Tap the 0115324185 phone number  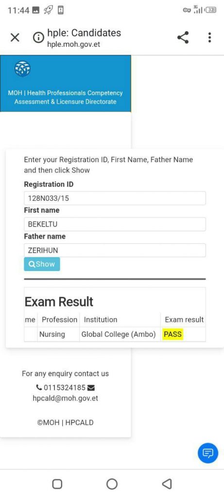(65, 387)
